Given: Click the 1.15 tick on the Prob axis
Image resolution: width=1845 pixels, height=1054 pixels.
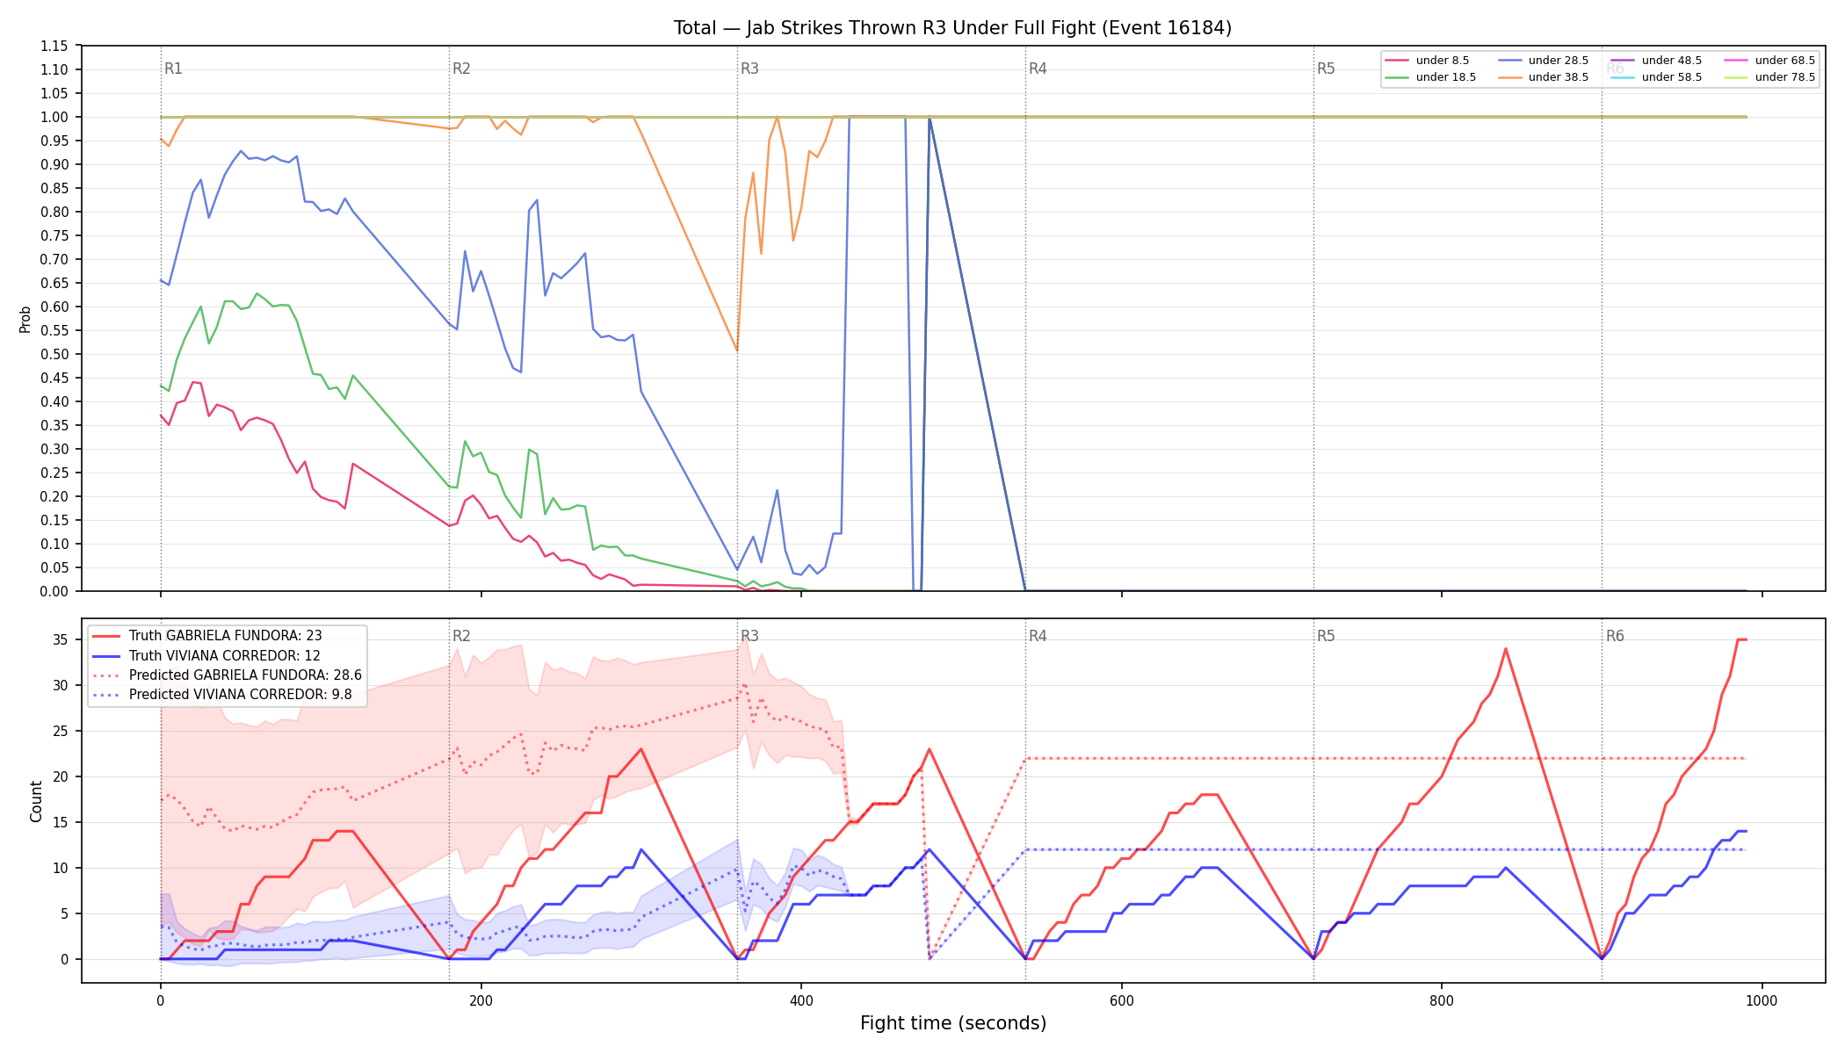Looking at the screenshot, I should point(54,46).
